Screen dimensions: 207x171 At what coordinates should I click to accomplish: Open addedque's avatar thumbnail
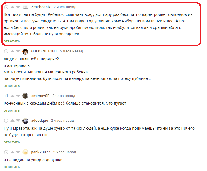[x=25, y=121]
